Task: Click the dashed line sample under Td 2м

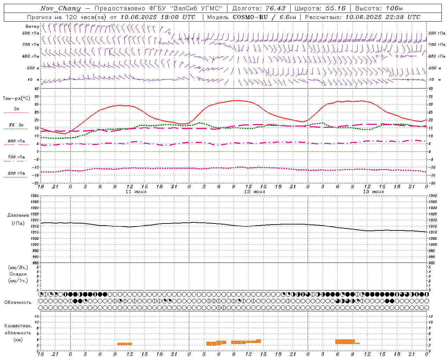Action: click(16, 129)
